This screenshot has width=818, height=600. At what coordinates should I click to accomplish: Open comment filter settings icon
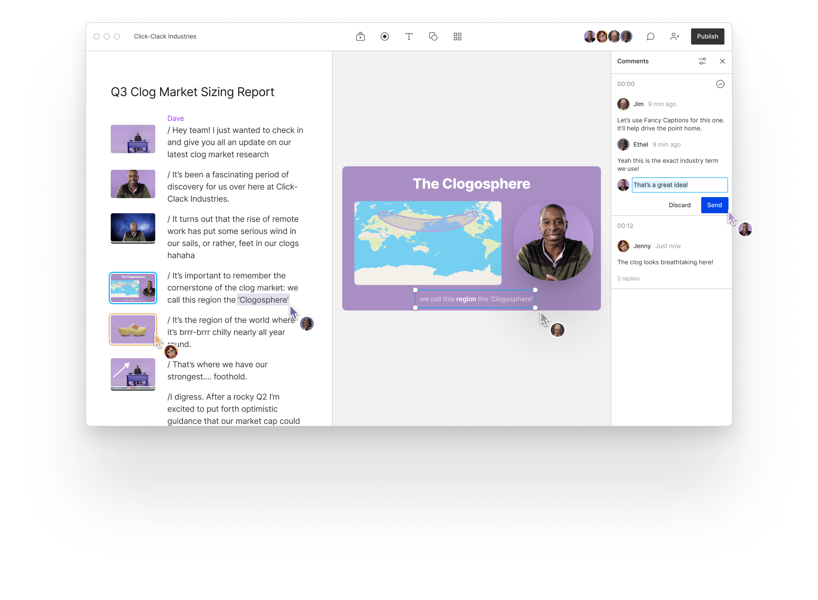702,61
